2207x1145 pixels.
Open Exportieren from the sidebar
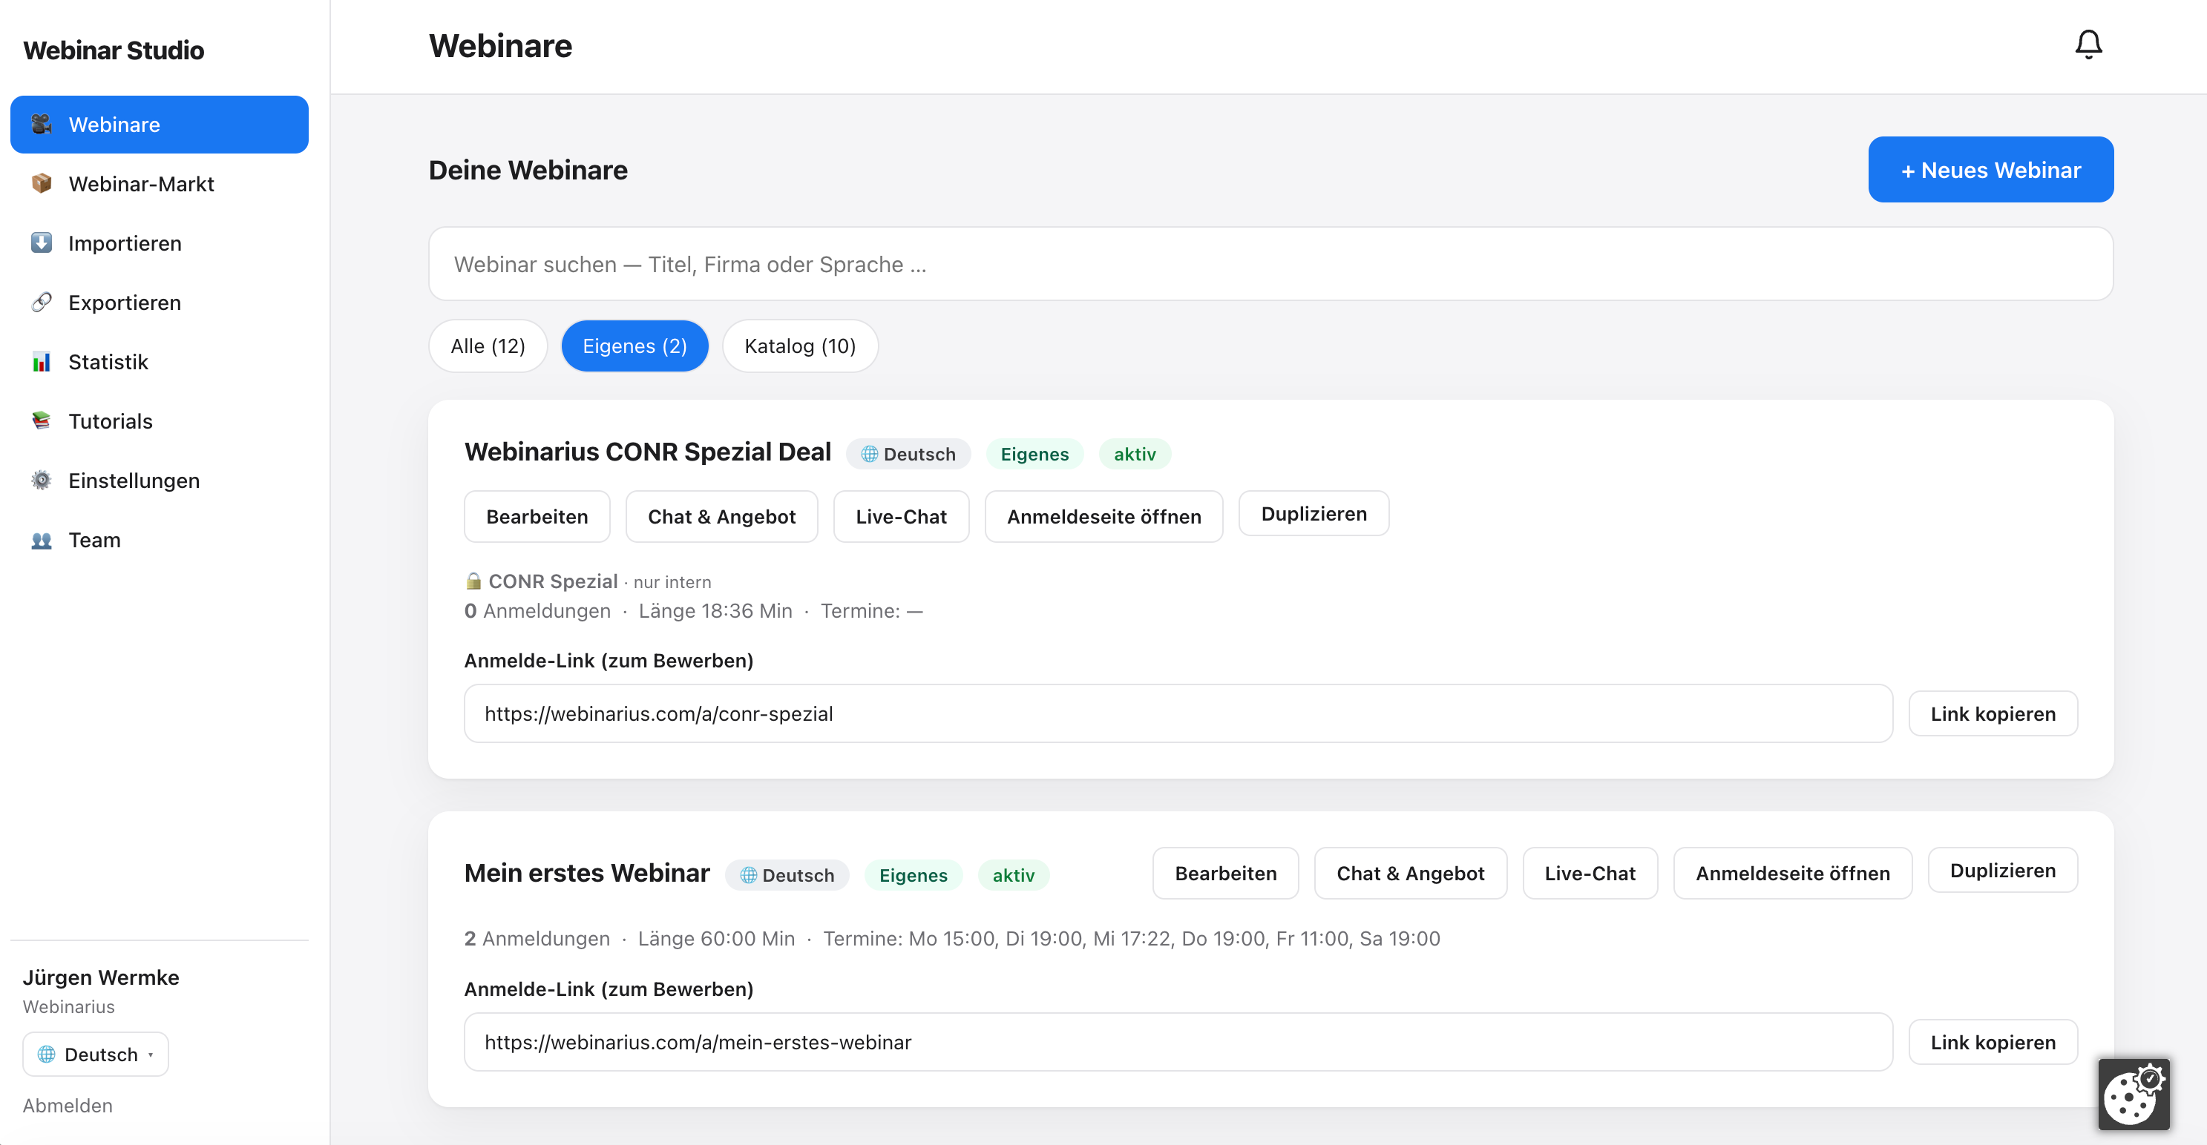point(160,303)
